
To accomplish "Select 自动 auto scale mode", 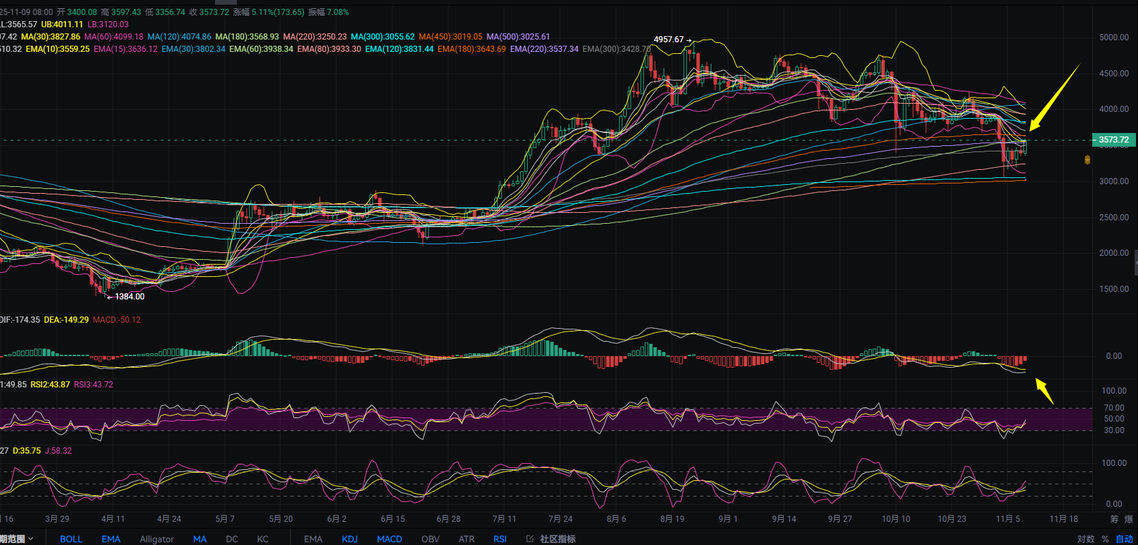I will click(1124, 539).
